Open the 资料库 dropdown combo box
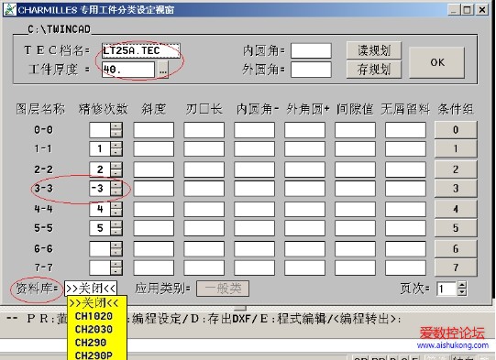Screen dimensions: 496x360 pos(91,289)
